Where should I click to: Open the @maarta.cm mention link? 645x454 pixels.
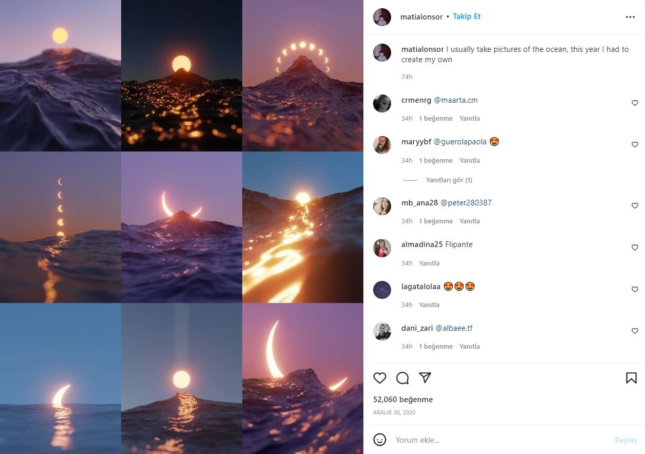[456, 100]
